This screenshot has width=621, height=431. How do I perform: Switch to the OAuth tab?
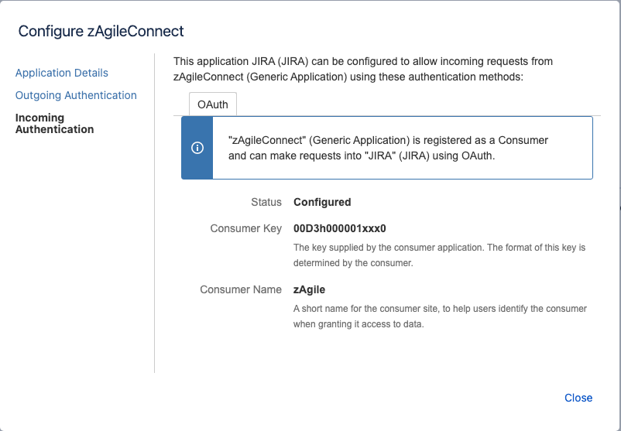tap(213, 104)
